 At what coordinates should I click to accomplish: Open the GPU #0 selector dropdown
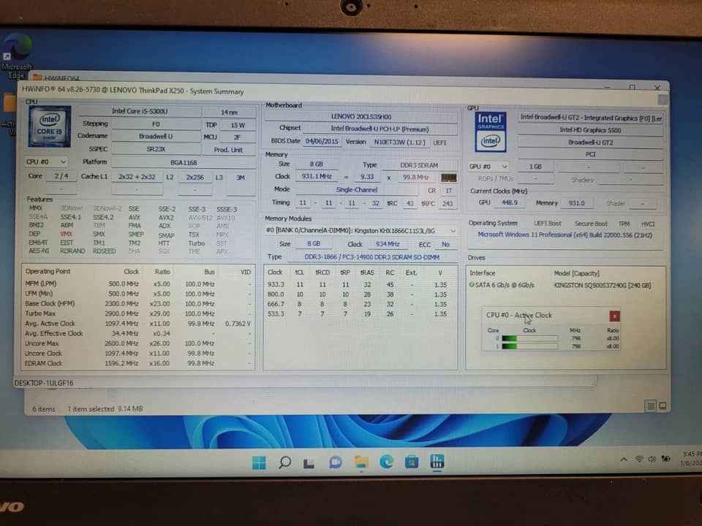click(488, 167)
